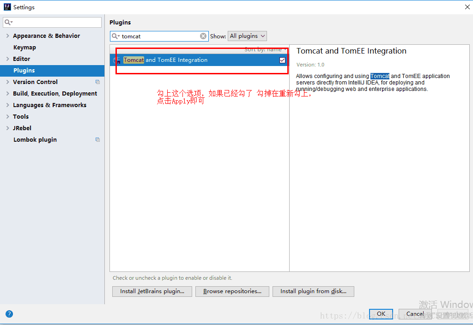This screenshot has width=473, height=325.
Task: Click Browse repositories button
Action: click(232, 291)
